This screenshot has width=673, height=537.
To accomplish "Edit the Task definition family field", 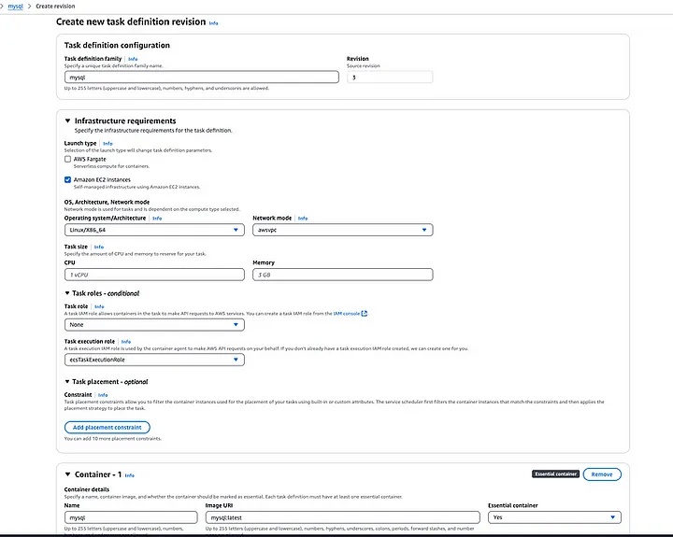I will (x=201, y=78).
